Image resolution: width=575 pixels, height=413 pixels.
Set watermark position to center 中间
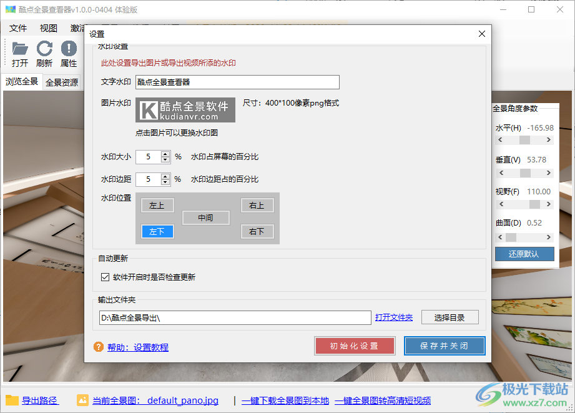click(x=206, y=217)
